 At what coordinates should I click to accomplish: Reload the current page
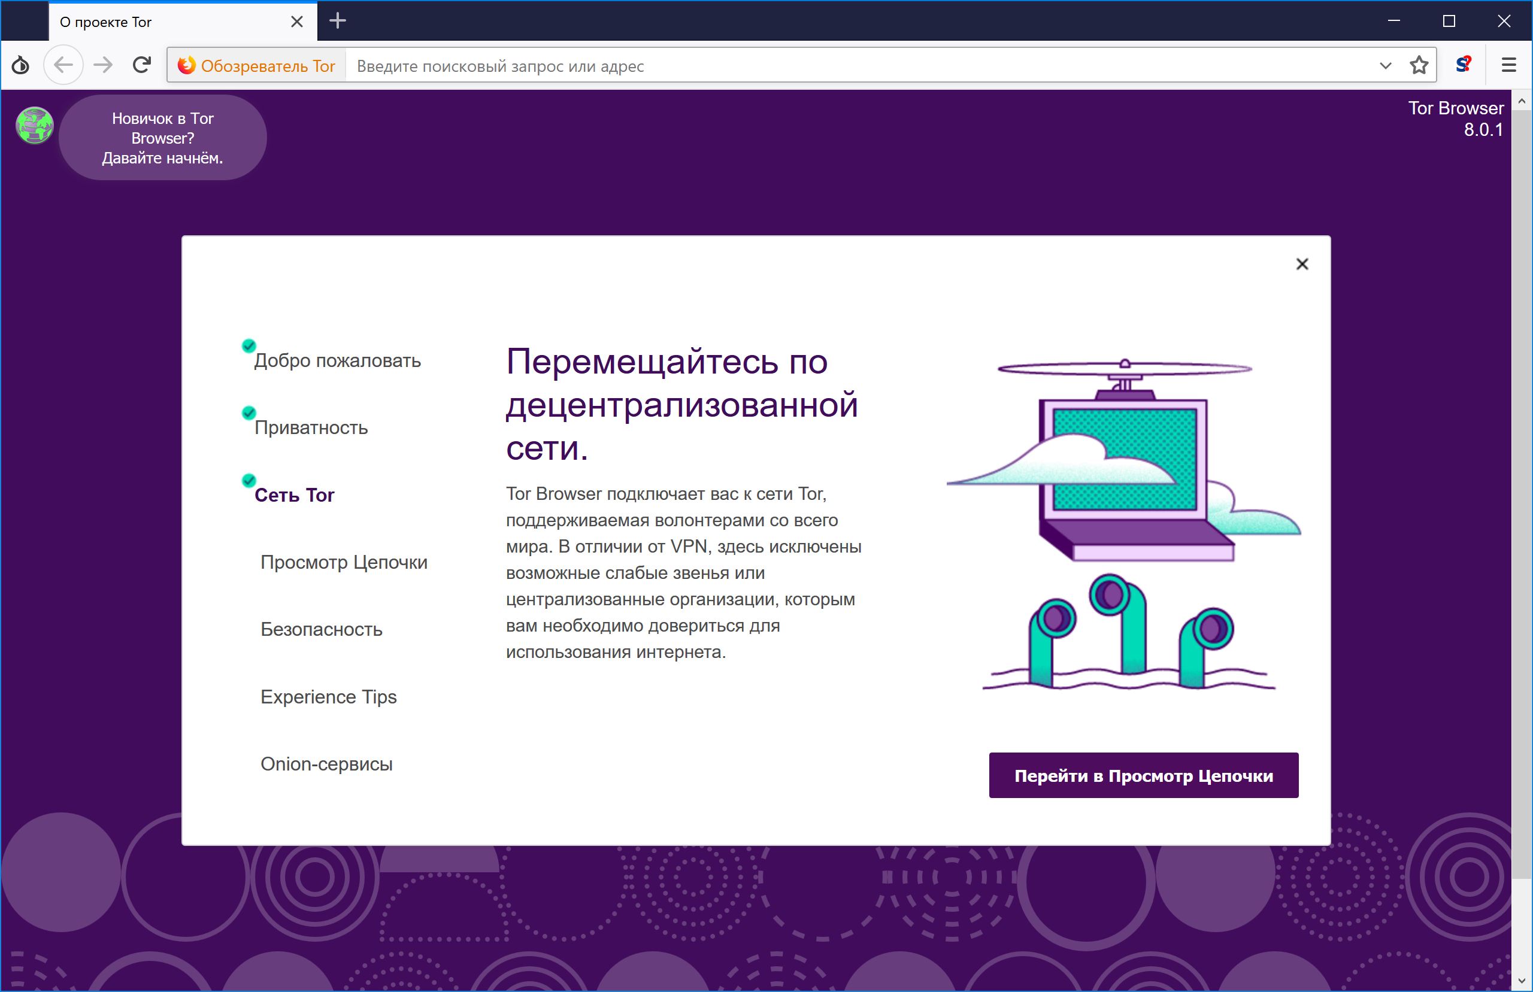(x=142, y=65)
